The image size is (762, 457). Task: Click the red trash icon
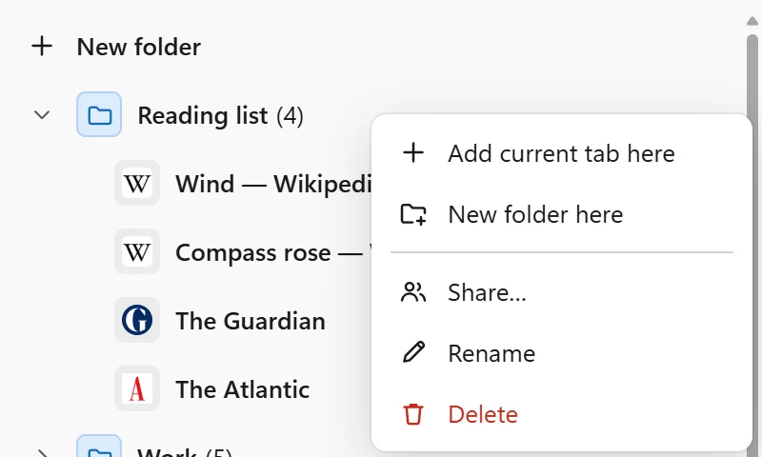tap(413, 414)
